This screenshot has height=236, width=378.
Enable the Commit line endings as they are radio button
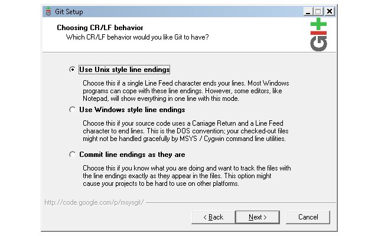72,155
